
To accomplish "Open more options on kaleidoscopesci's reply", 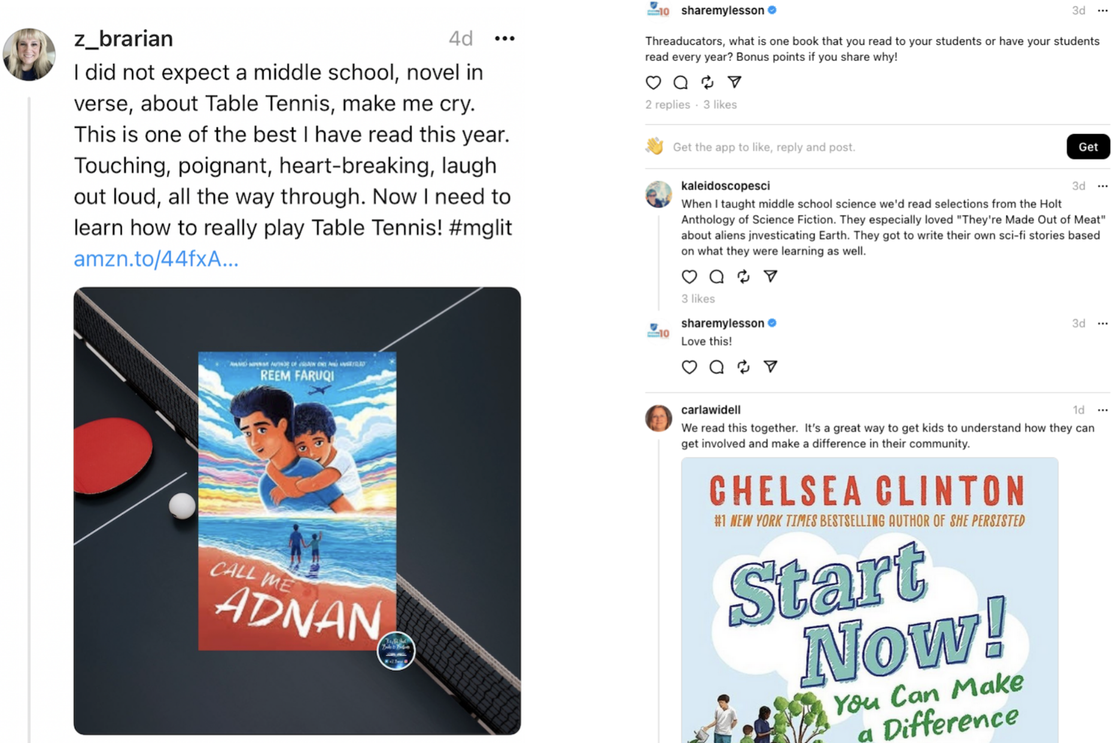I will (1102, 186).
